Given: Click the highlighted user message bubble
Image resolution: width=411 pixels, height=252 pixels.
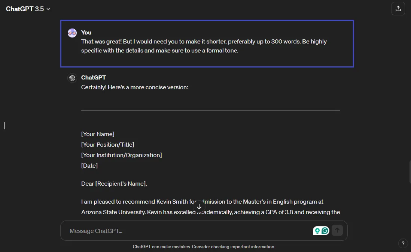Looking at the screenshot, I should tap(207, 43).
